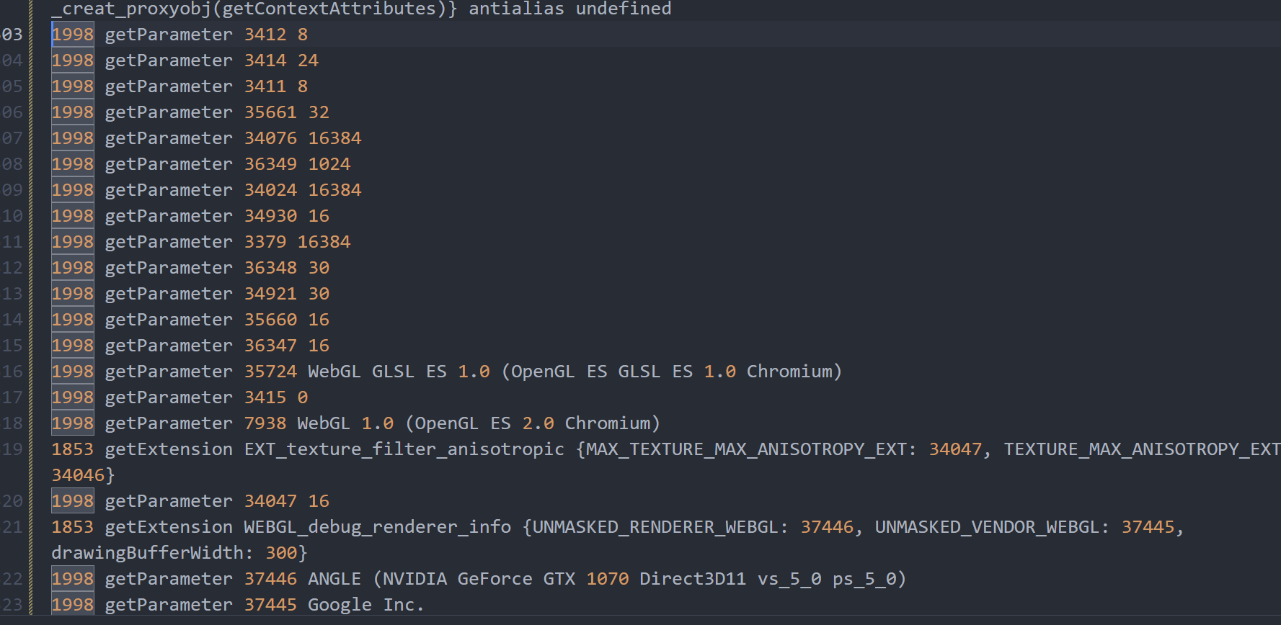Click the drawingBufferWidth property

147,553
